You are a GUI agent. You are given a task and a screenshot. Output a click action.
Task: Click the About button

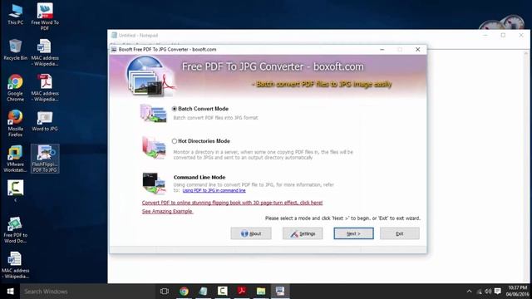pos(251,233)
